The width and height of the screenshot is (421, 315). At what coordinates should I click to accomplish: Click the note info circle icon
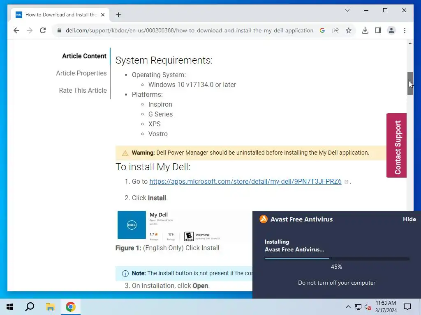[125, 274]
